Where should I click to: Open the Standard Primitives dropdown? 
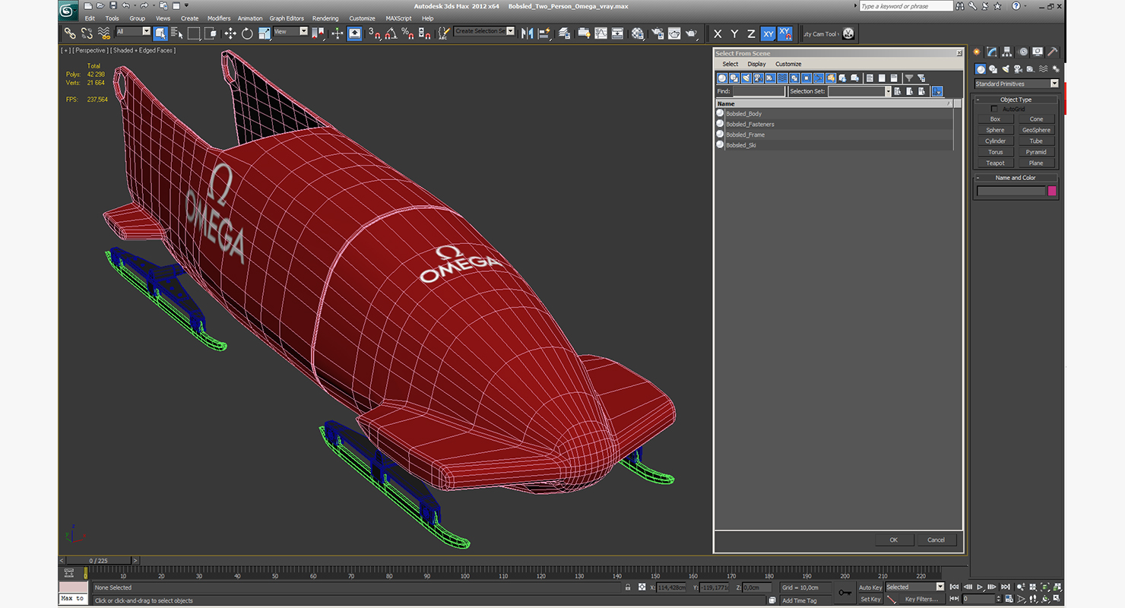coord(1017,84)
